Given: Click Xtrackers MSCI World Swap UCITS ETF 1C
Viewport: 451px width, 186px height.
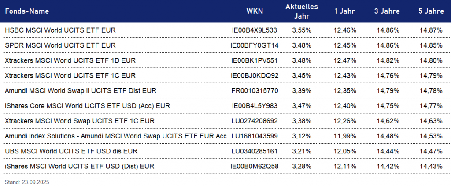Looking at the screenshot, I should coord(79,121).
